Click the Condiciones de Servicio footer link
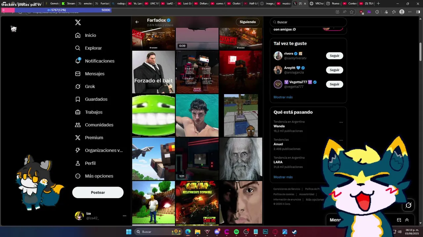This screenshot has height=237, width=423. point(287,189)
